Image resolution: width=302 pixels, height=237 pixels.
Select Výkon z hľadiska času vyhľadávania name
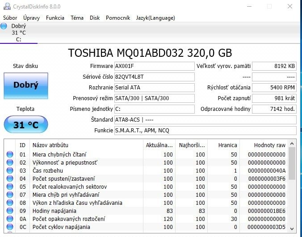77,203
